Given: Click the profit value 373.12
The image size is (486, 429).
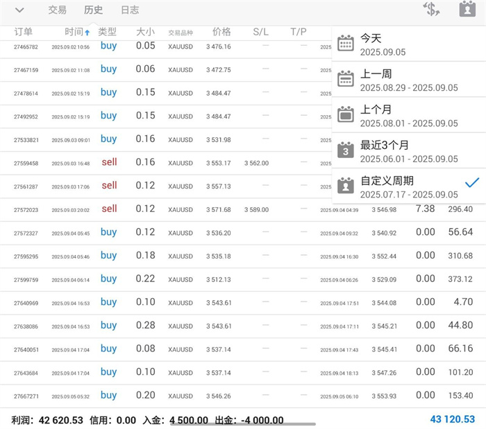Looking at the screenshot, I should tap(460, 279).
